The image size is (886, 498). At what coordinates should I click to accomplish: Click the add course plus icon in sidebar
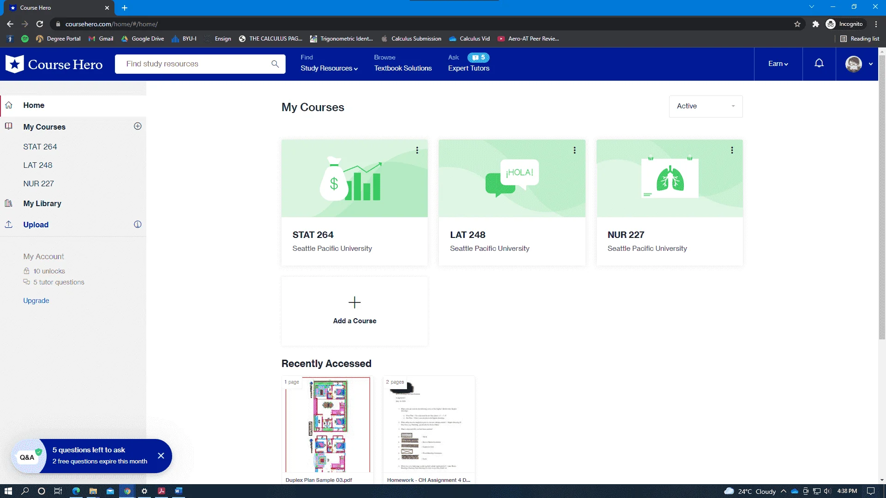(138, 126)
